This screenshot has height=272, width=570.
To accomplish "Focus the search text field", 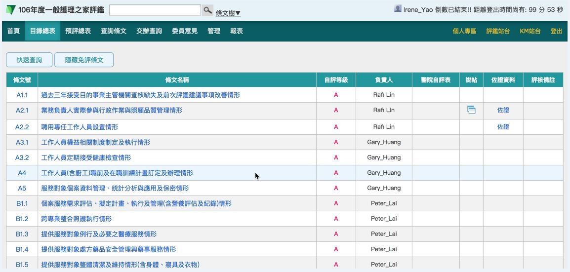I will [155, 10].
